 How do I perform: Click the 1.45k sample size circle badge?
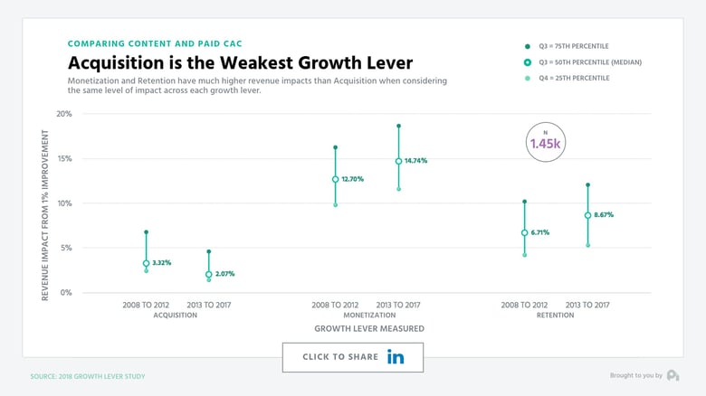[545, 142]
